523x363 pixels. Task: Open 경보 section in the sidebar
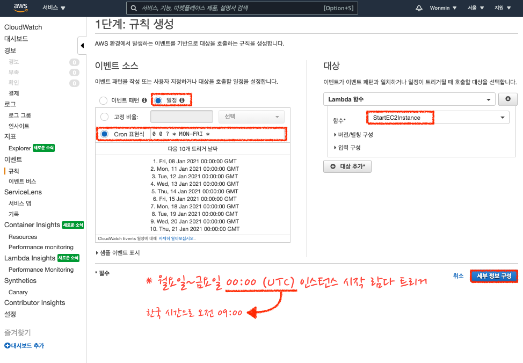pos(10,50)
